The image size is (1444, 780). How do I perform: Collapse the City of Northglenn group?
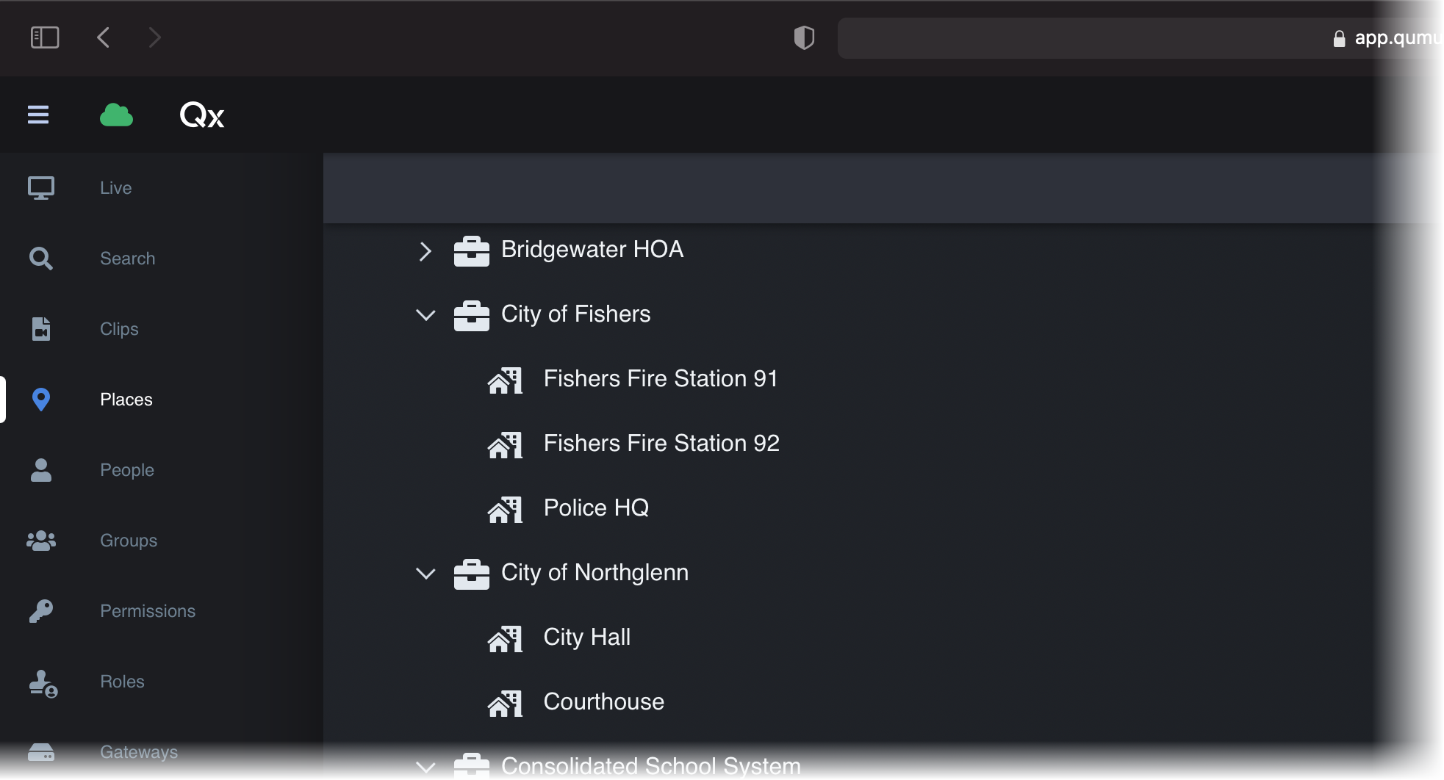click(426, 574)
